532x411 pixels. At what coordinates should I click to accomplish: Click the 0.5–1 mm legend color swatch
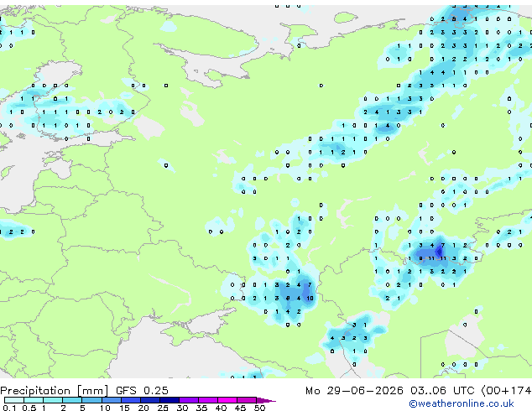click(34, 400)
